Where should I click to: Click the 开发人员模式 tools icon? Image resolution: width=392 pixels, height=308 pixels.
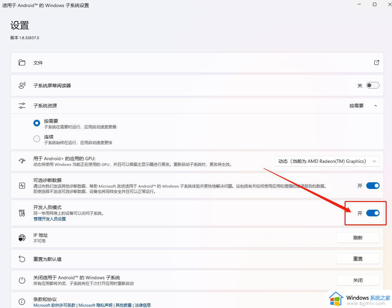coord(22,213)
